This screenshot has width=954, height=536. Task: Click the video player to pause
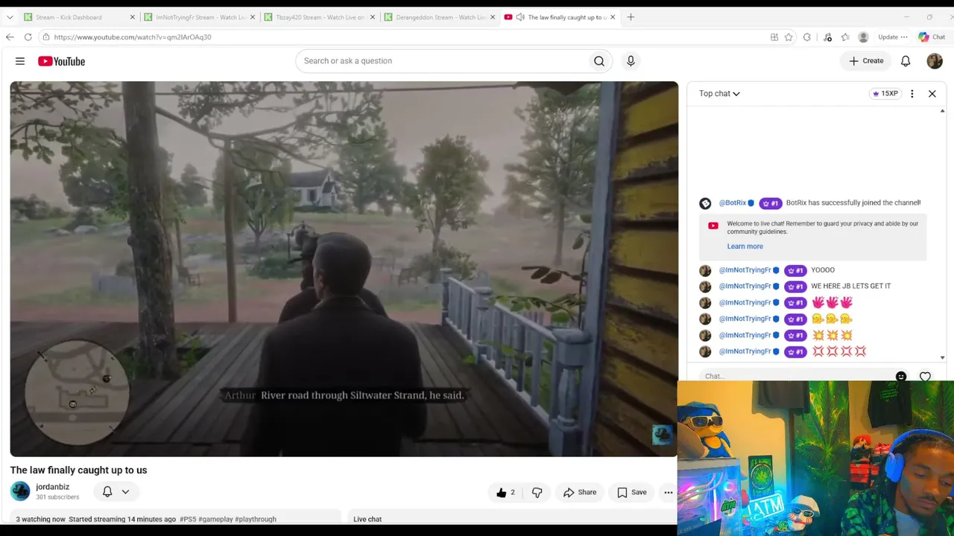(x=344, y=269)
